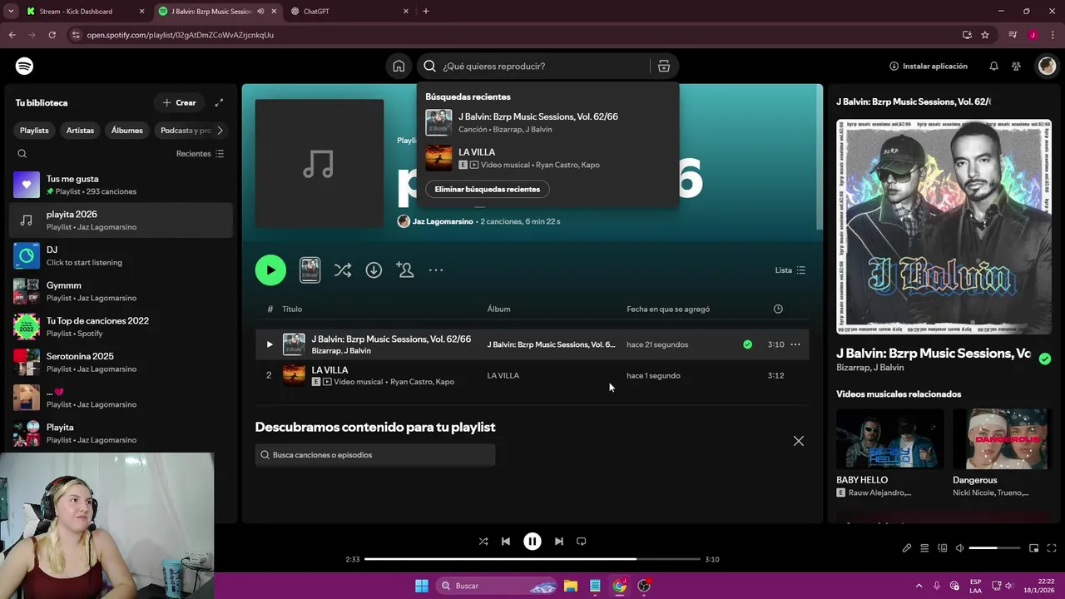The width and height of the screenshot is (1065, 599).
Task: Open recent search J Balvin Bzrp Sessions
Action: [x=547, y=122]
